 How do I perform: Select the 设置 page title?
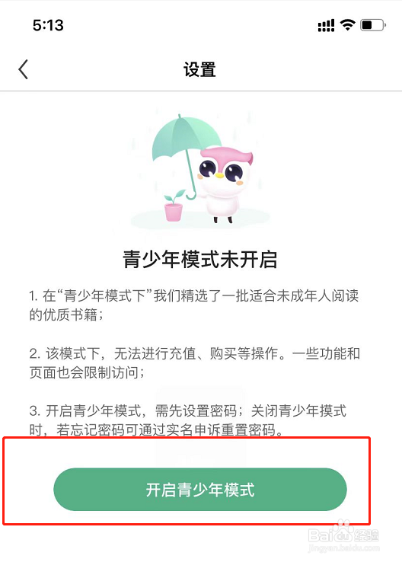[x=199, y=69]
